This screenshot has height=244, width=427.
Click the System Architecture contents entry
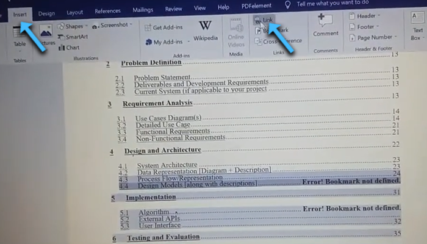coord(167,165)
